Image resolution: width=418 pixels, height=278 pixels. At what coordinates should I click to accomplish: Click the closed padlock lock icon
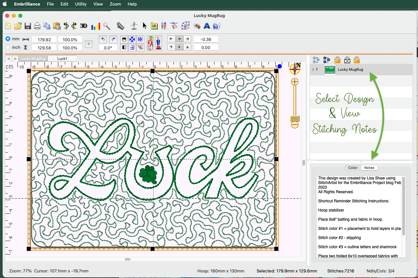coord(337,60)
